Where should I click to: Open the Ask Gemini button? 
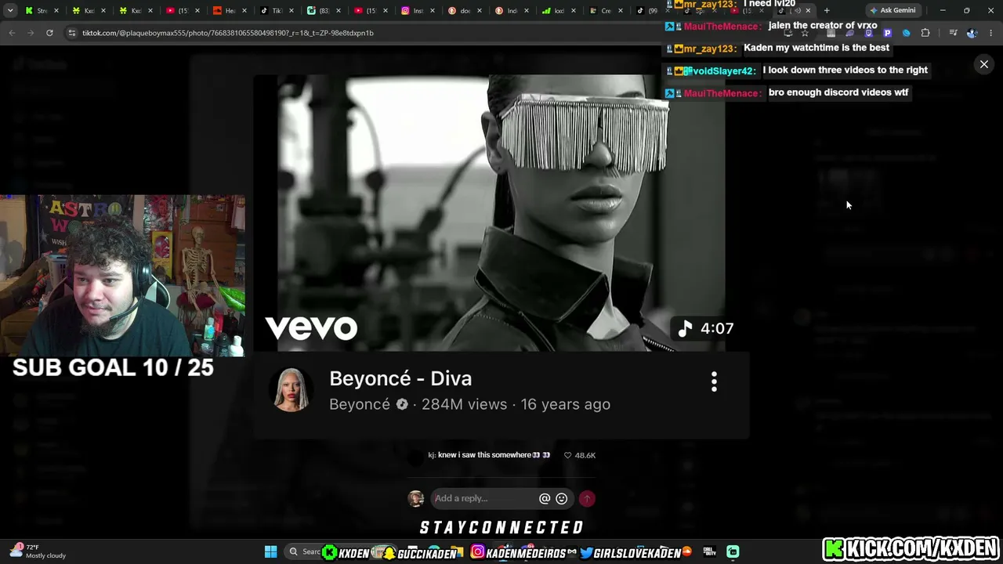pos(893,10)
